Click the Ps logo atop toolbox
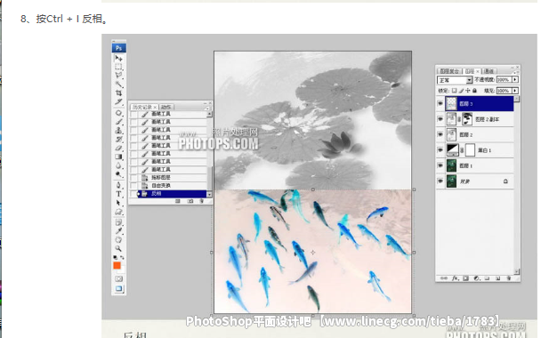 (x=118, y=48)
